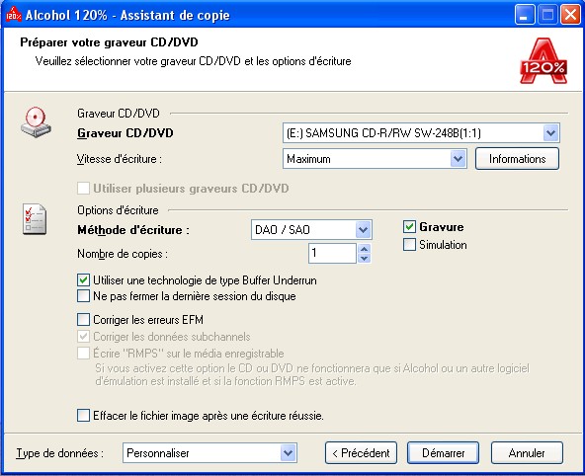This screenshot has width=585, height=476.
Task: Check Ne pas fermer la dernière session
Action: [x=83, y=296]
